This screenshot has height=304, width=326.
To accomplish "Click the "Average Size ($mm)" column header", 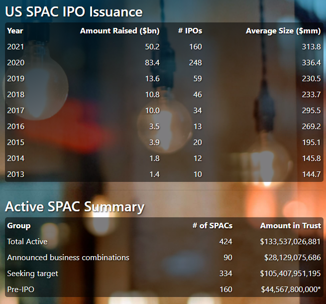I will tap(283, 31).
